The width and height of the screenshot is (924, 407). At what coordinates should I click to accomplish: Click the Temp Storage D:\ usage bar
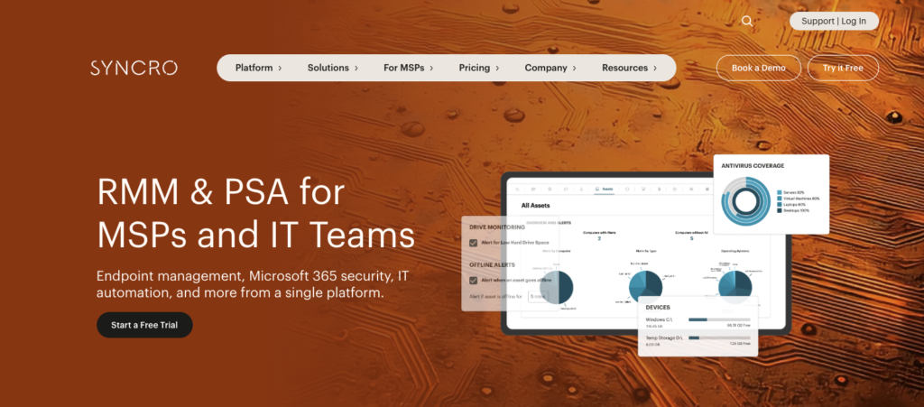pos(719,338)
